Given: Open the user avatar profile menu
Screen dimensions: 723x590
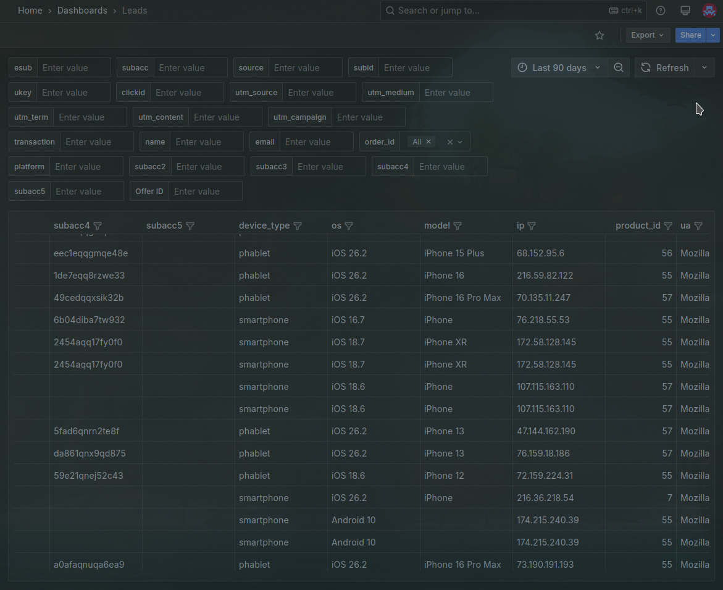Looking at the screenshot, I should (709, 11).
